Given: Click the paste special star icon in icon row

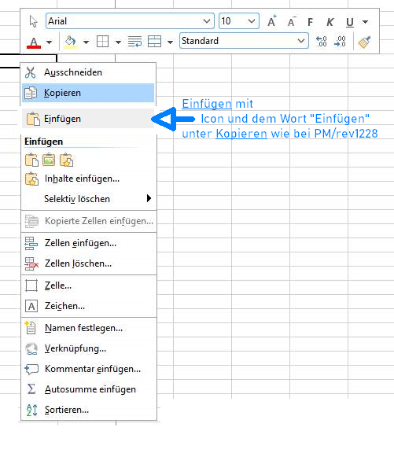Looking at the screenshot, I should 66,160.
